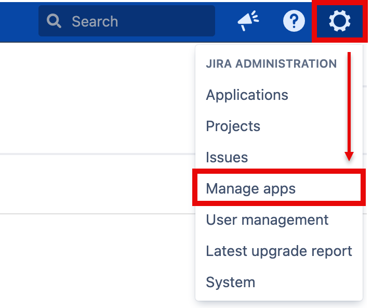Click the red downward arrow annotation
Viewport: 372px width, 308px height.
click(349, 104)
